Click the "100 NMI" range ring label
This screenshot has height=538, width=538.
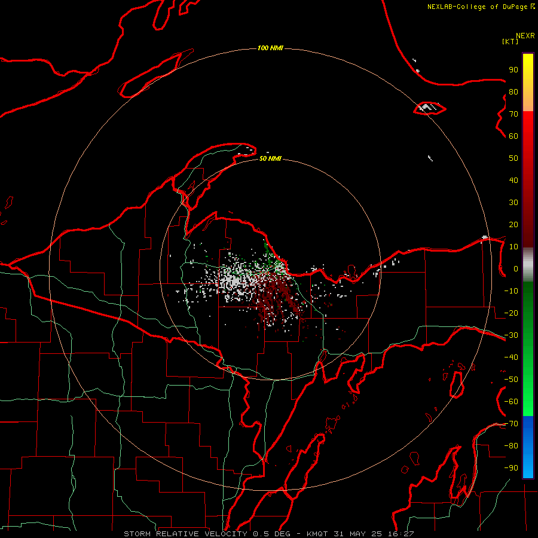[270, 48]
